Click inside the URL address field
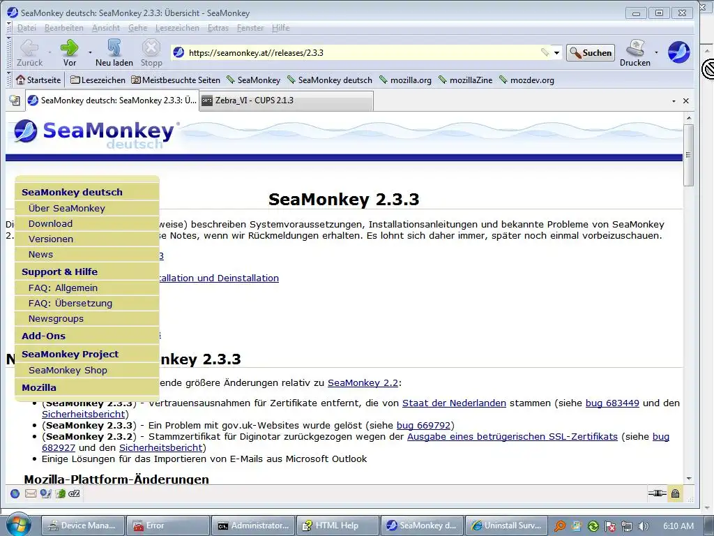Image resolution: width=714 pixels, height=536 pixels. [x=363, y=53]
